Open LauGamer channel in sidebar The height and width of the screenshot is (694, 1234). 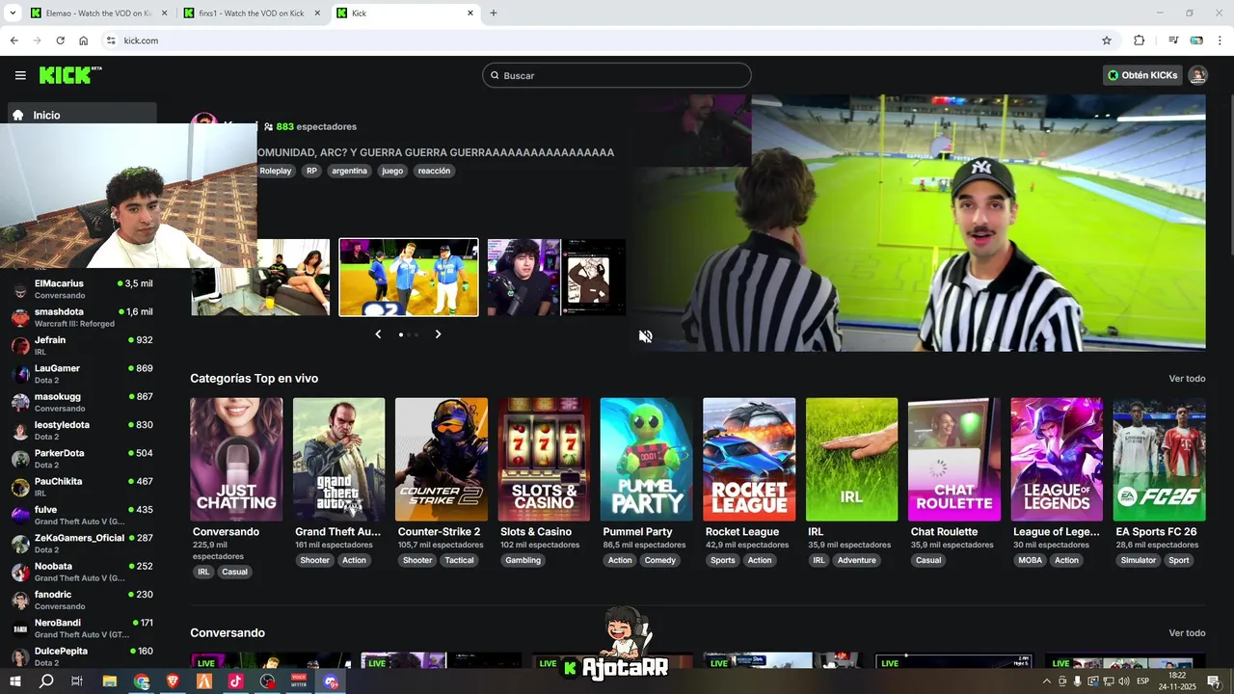point(82,374)
